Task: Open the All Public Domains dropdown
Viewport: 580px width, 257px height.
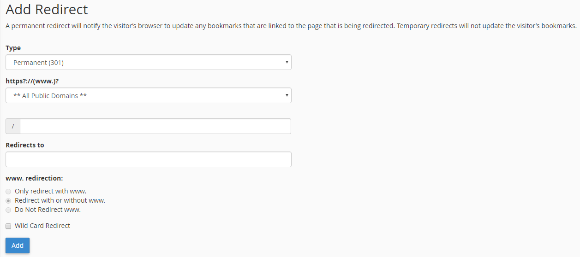Action: (x=148, y=95)
